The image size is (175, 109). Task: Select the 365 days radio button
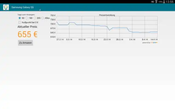pos(35,18)
